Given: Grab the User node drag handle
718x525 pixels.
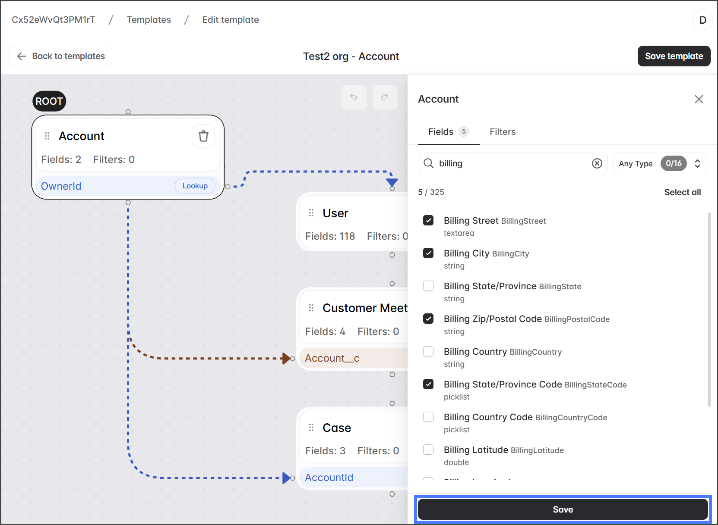Looking at the screenshot, I should tap(311, 213).
